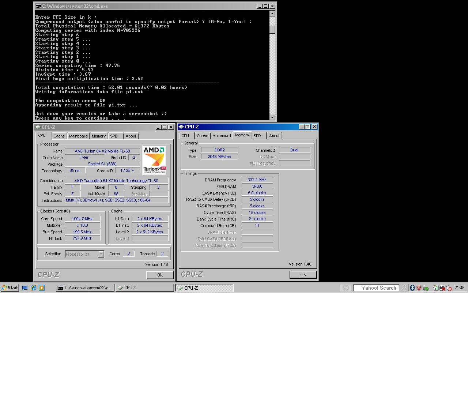Select Memory tab in right CPU-Z window
468x414 pixels.
click(x=242, y=135)
